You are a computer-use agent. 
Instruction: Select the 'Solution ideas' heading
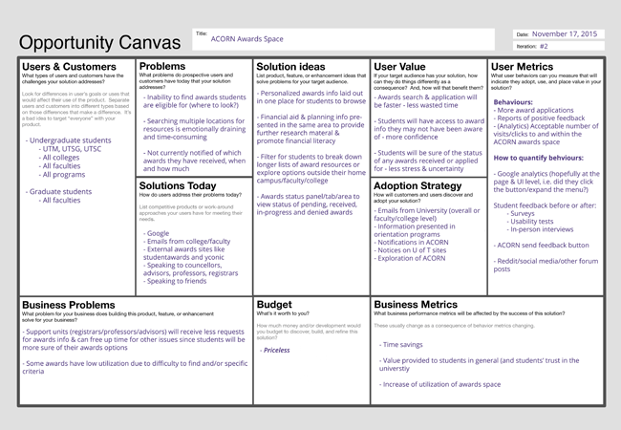coord(290,67)
